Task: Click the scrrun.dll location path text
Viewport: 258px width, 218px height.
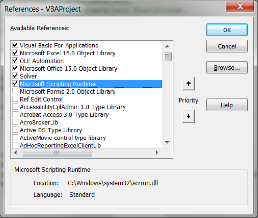Action: 113,183
